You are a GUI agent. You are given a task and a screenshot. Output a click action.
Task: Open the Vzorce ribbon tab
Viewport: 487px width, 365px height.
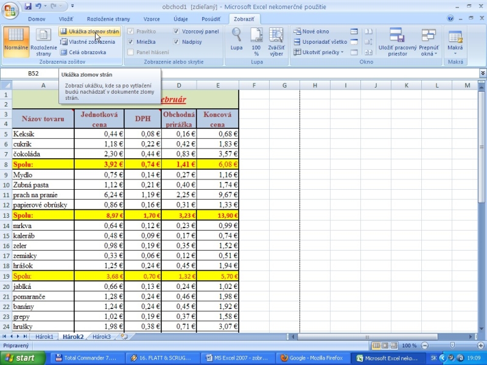[152, 19]
